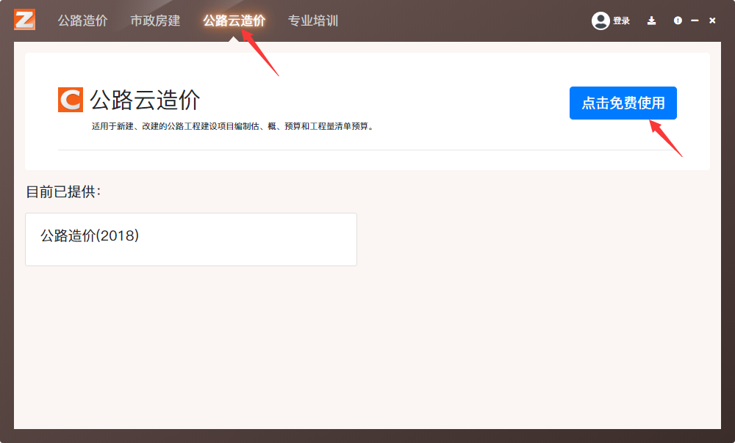Click the 适用于新建、改建 description text
The image size is (735, 443).
click(x=232, y=126)
